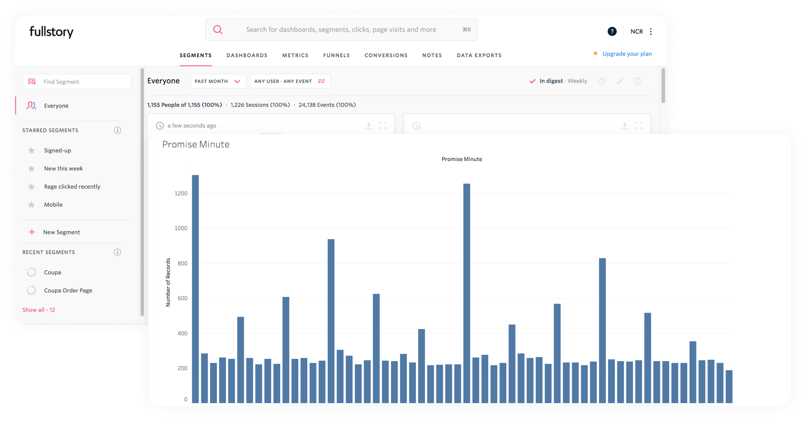806x421 pixels.
Task: Open the search with the magnifier icon
Action: pyautogui.click(x=218, y=29)
